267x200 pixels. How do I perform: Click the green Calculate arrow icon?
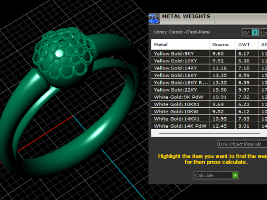click(235, 176)
